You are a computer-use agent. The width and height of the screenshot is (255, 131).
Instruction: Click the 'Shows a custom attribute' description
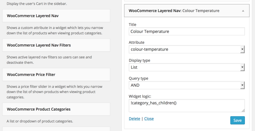pos(55,30)
